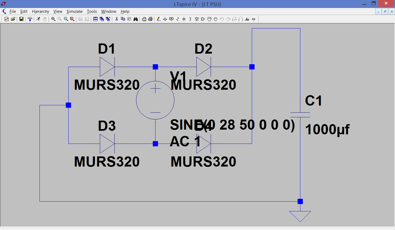The height and width of the screenshot is (230, 395).
Task: Select capacitor C1 plates in schematic
Action: [x=300, y=115]
